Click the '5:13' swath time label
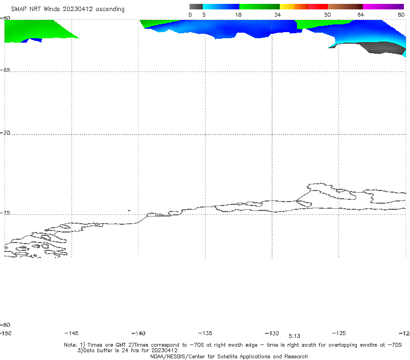The width and height of the screenshot is (410, 360). (294, 336)
